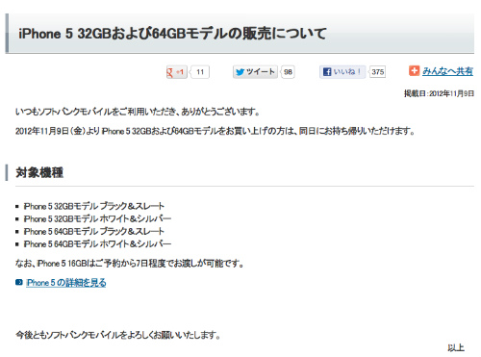Screen dimensions: 481x357
Task: Select list item iPhone 5 32GBモデル ホワイト&シルバー
Action: 97,218
